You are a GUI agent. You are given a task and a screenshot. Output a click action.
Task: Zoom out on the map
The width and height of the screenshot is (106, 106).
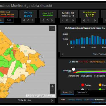point(52,91)
